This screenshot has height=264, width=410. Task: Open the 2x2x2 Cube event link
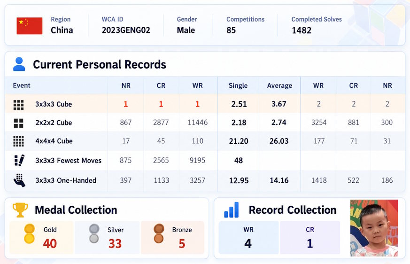pyautogui.click(x=54, y=123)
